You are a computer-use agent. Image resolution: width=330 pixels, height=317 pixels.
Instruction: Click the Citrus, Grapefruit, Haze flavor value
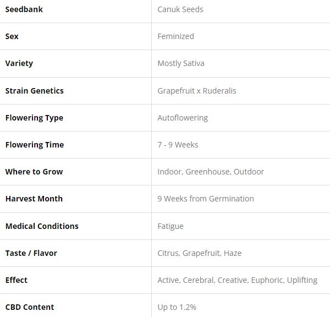point(199,253)
